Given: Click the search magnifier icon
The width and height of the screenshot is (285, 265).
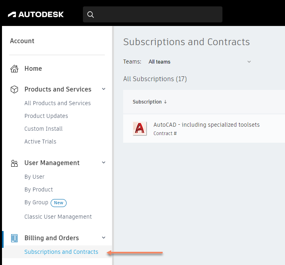Looking at the screenshot, I should [90, 14].
